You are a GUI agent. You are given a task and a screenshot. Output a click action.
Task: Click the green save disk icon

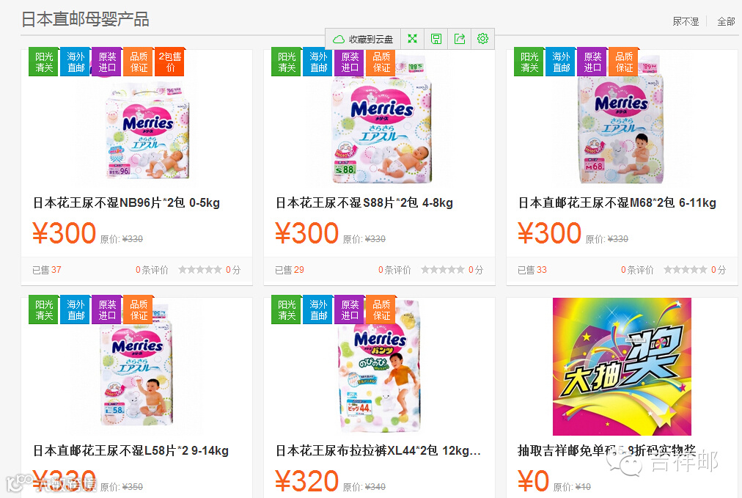436,39
